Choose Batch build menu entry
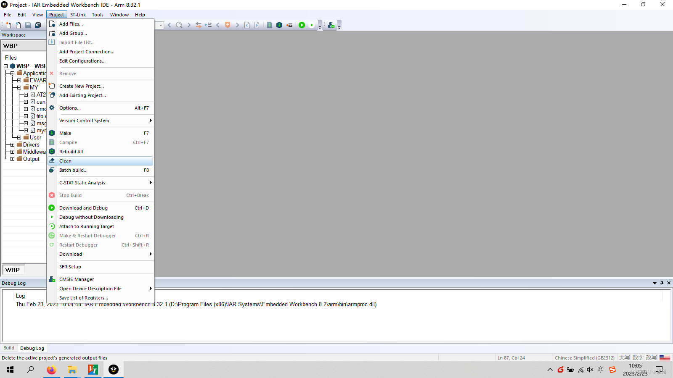 (101, 170)
